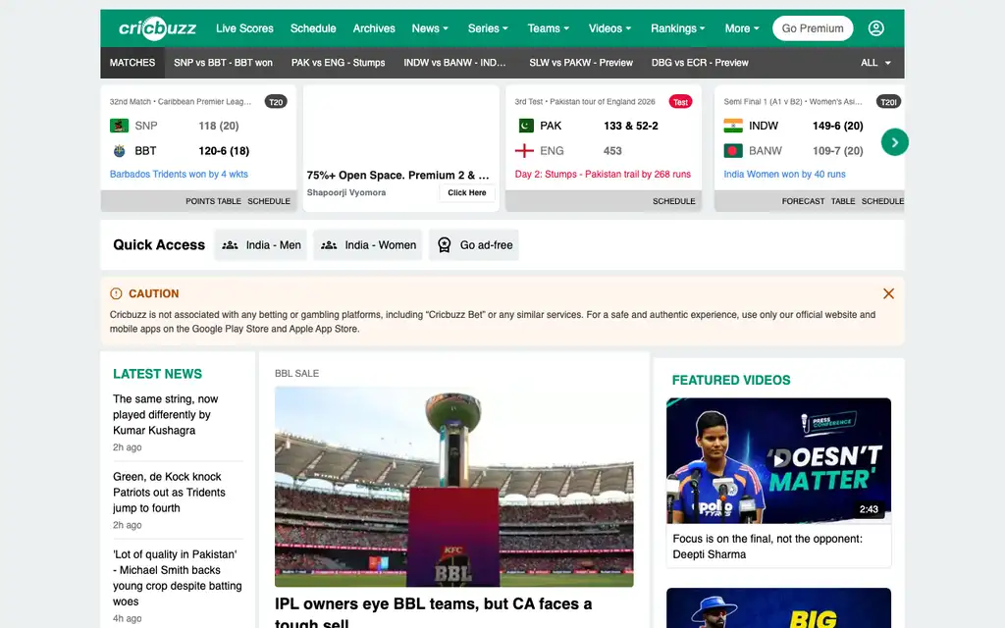Expand the Videos dropdown menu
1005x628 pixels.
[610, 28]
